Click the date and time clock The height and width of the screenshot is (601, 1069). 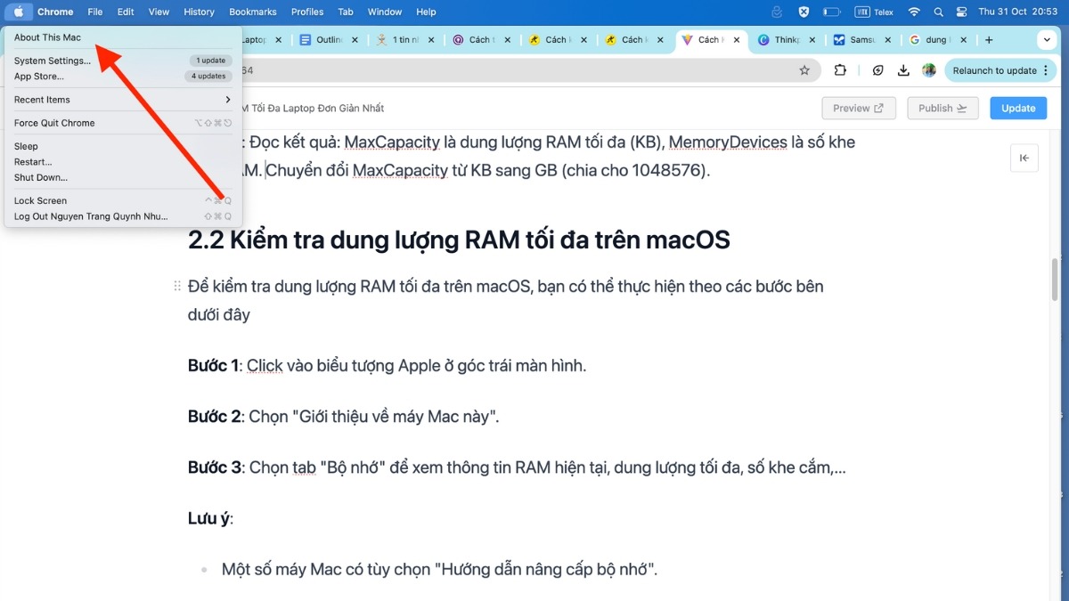[x=1016, y=12]
